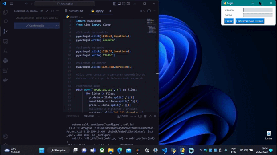The height and width of the screenshot is (155, 277).
Task: Click the editor minimap
Action: (151, 26)
